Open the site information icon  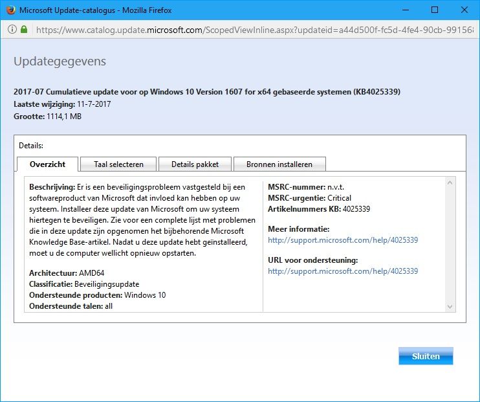[x=12, y=29]
